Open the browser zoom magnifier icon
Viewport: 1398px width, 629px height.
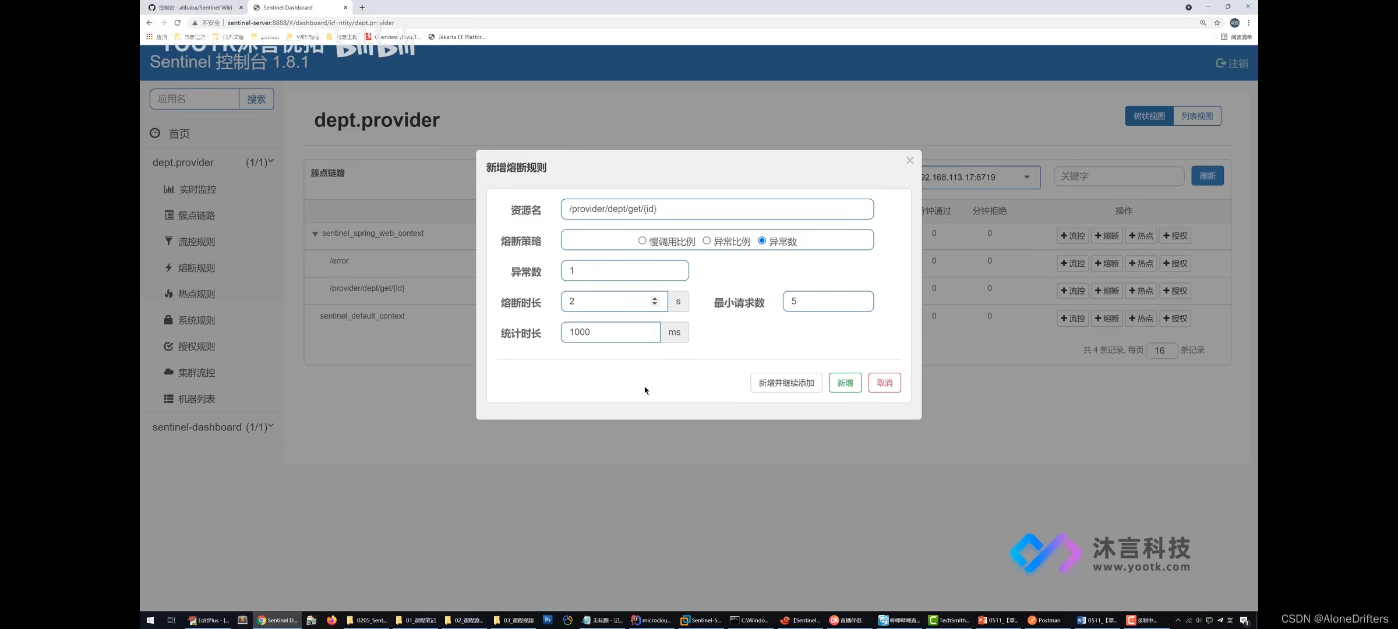[1203, 23]
